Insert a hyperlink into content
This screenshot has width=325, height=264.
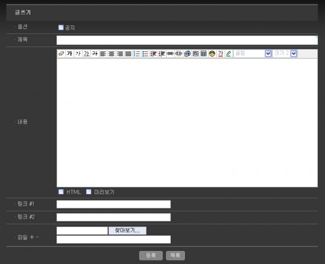(x=170, y=53)
